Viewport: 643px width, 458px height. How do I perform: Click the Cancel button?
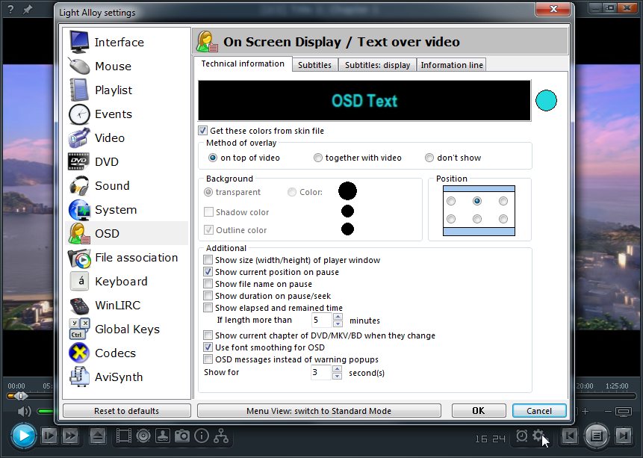(x=539, y=411)
